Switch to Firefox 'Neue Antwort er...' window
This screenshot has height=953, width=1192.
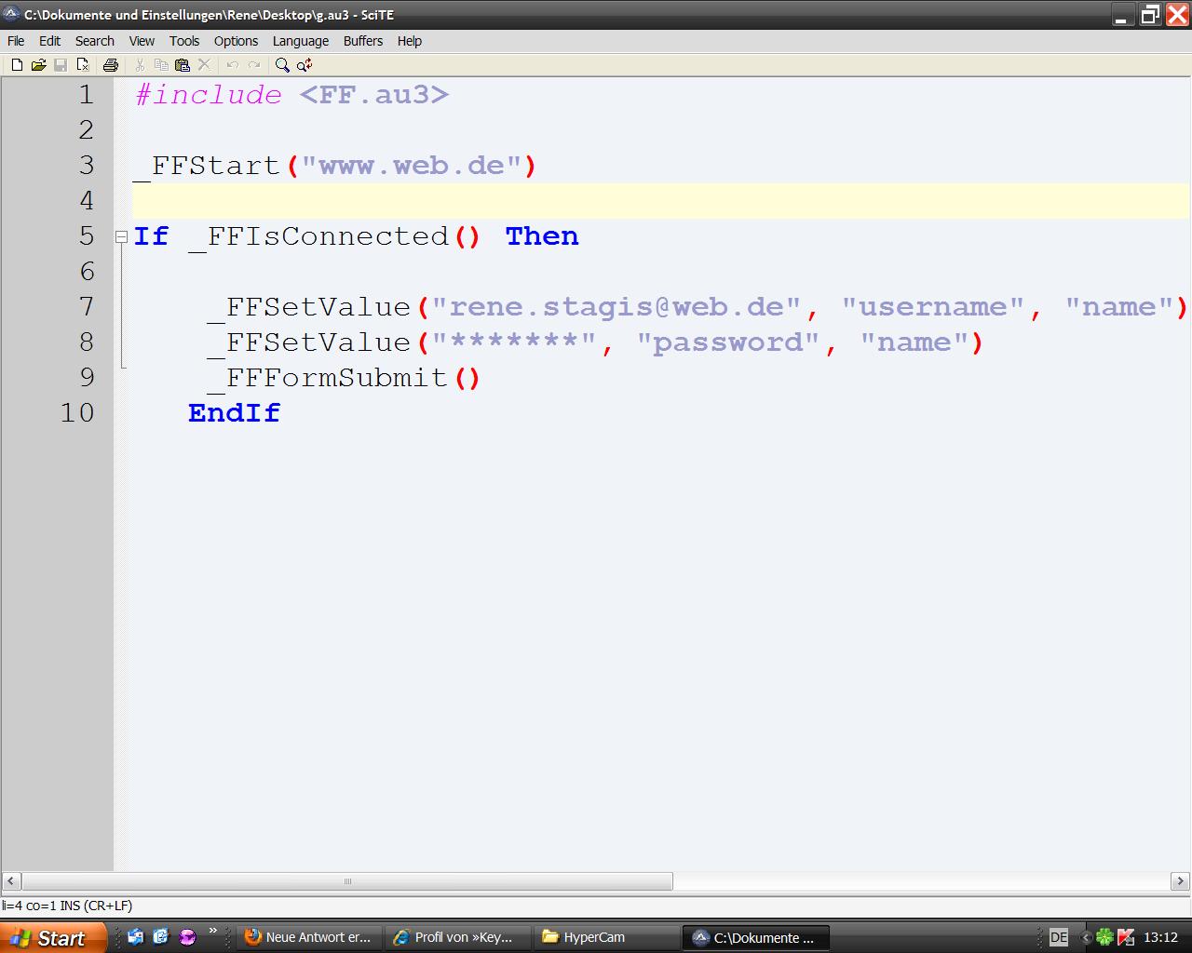pyautogui.click(x=307, y=937)
